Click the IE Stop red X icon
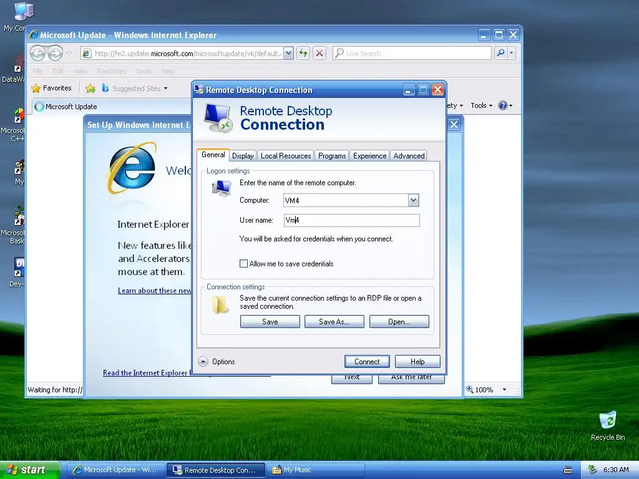This screenshot has width=639, height=479. 319,53
